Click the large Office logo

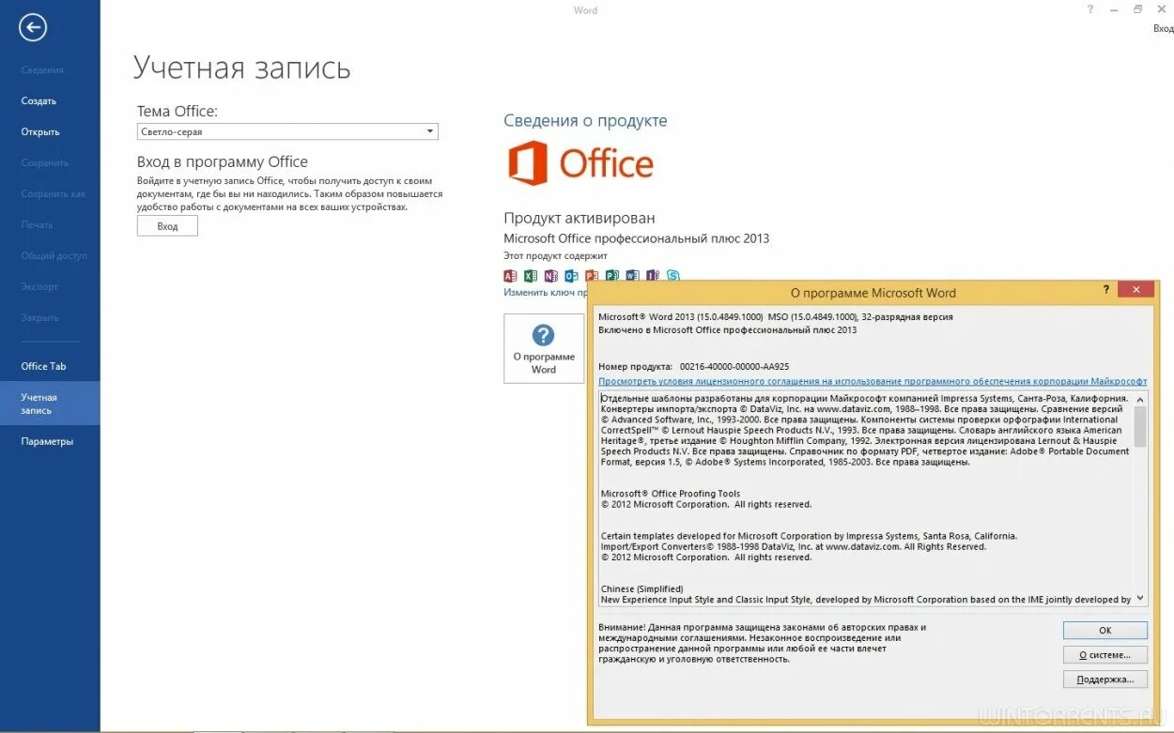tap(579, 161)
